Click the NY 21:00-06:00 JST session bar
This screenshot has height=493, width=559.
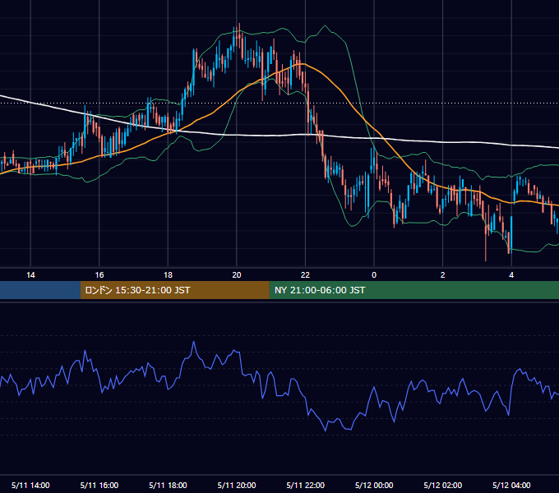[x=413, y=290]
